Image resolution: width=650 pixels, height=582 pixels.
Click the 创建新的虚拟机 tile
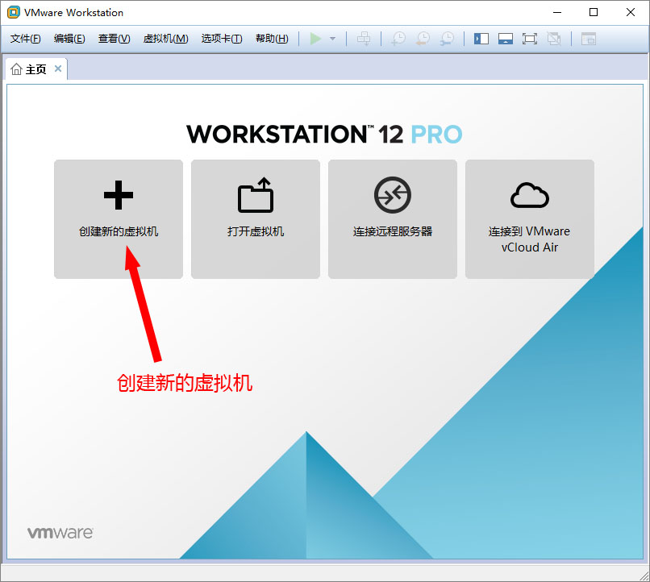pyautogui.click(x=119, y=218)
